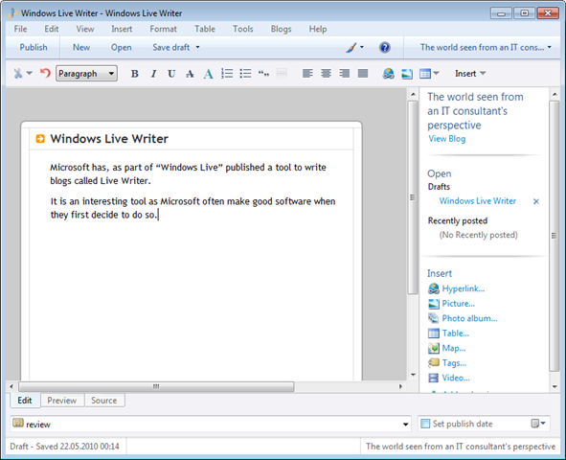Click the Picture... sidebar link
Screen dimensions: 566x460
[459, 303]
